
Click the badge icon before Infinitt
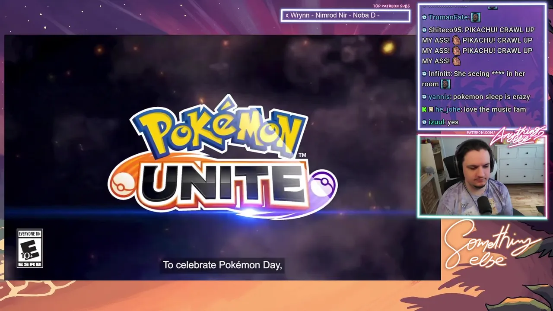click(424, 74)
